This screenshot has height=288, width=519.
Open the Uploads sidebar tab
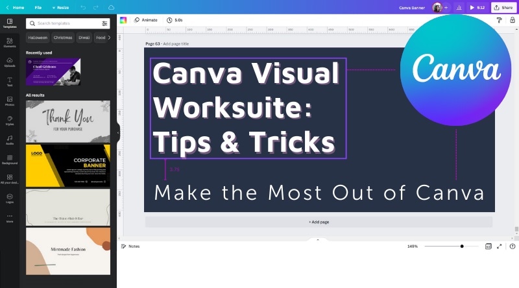[10, 62]
